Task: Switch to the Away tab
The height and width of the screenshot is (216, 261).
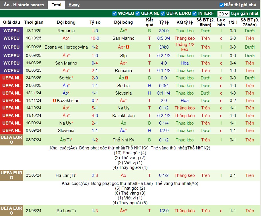Action: [74, 5]
